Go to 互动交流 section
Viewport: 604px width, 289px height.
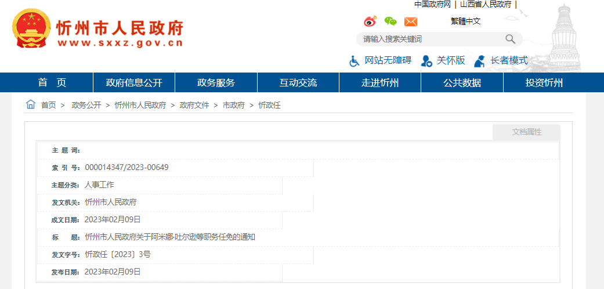[298, 82]
